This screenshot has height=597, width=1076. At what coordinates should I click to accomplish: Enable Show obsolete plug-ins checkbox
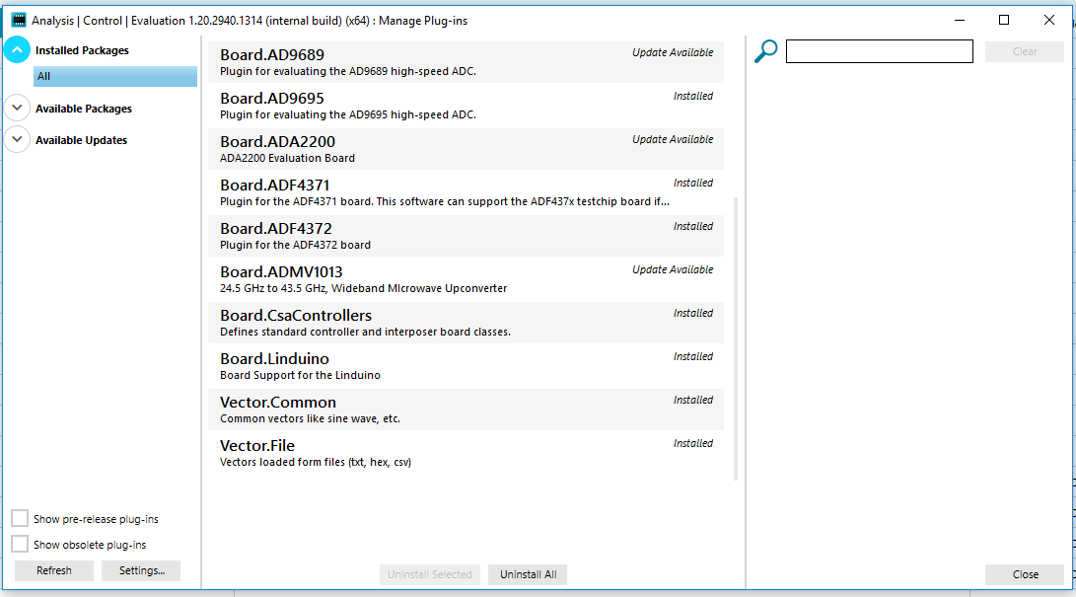[20, 544]
